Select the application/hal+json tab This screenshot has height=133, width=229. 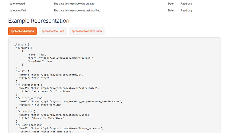point(22,31)
